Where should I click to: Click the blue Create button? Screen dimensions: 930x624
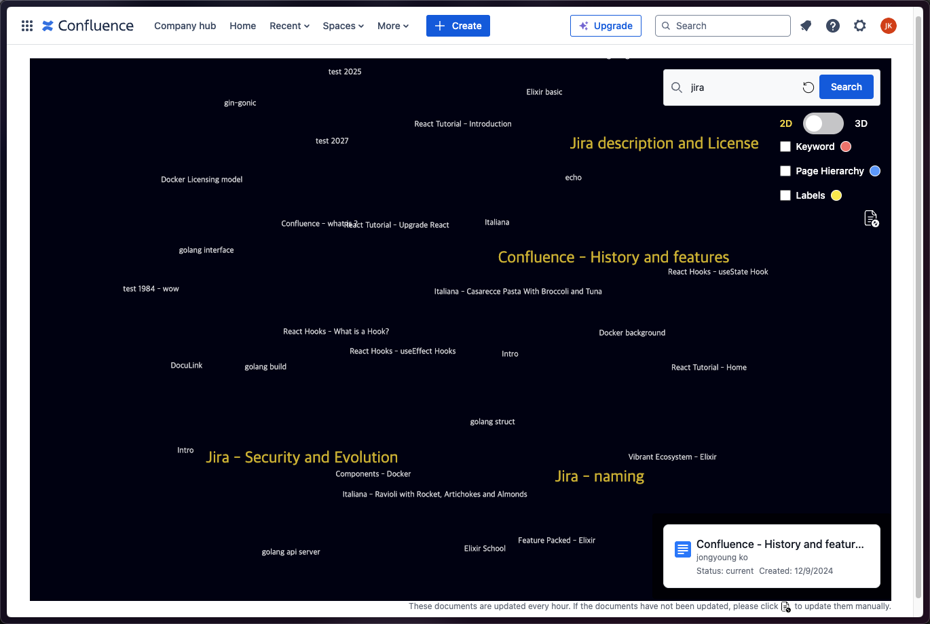click(x=458, y=26)
